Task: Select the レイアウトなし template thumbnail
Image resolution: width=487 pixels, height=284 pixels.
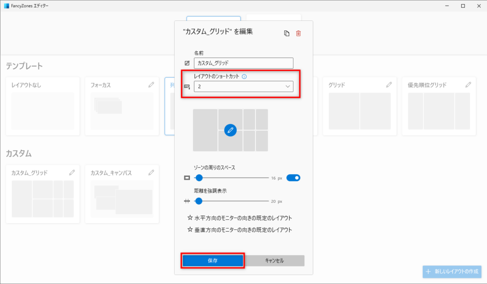Action: [x=43, y=111]
